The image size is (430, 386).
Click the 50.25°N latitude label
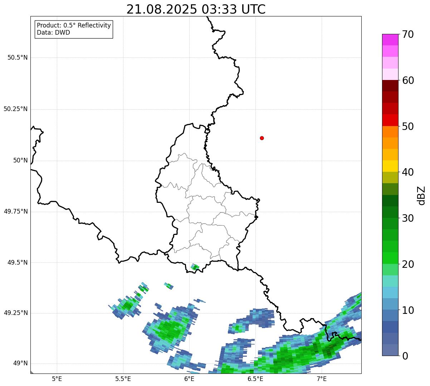[x=16, y=109]
